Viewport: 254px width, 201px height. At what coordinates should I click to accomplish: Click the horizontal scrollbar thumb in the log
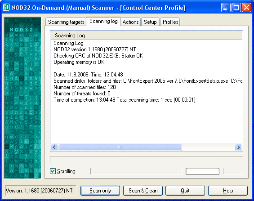point(120,147)
